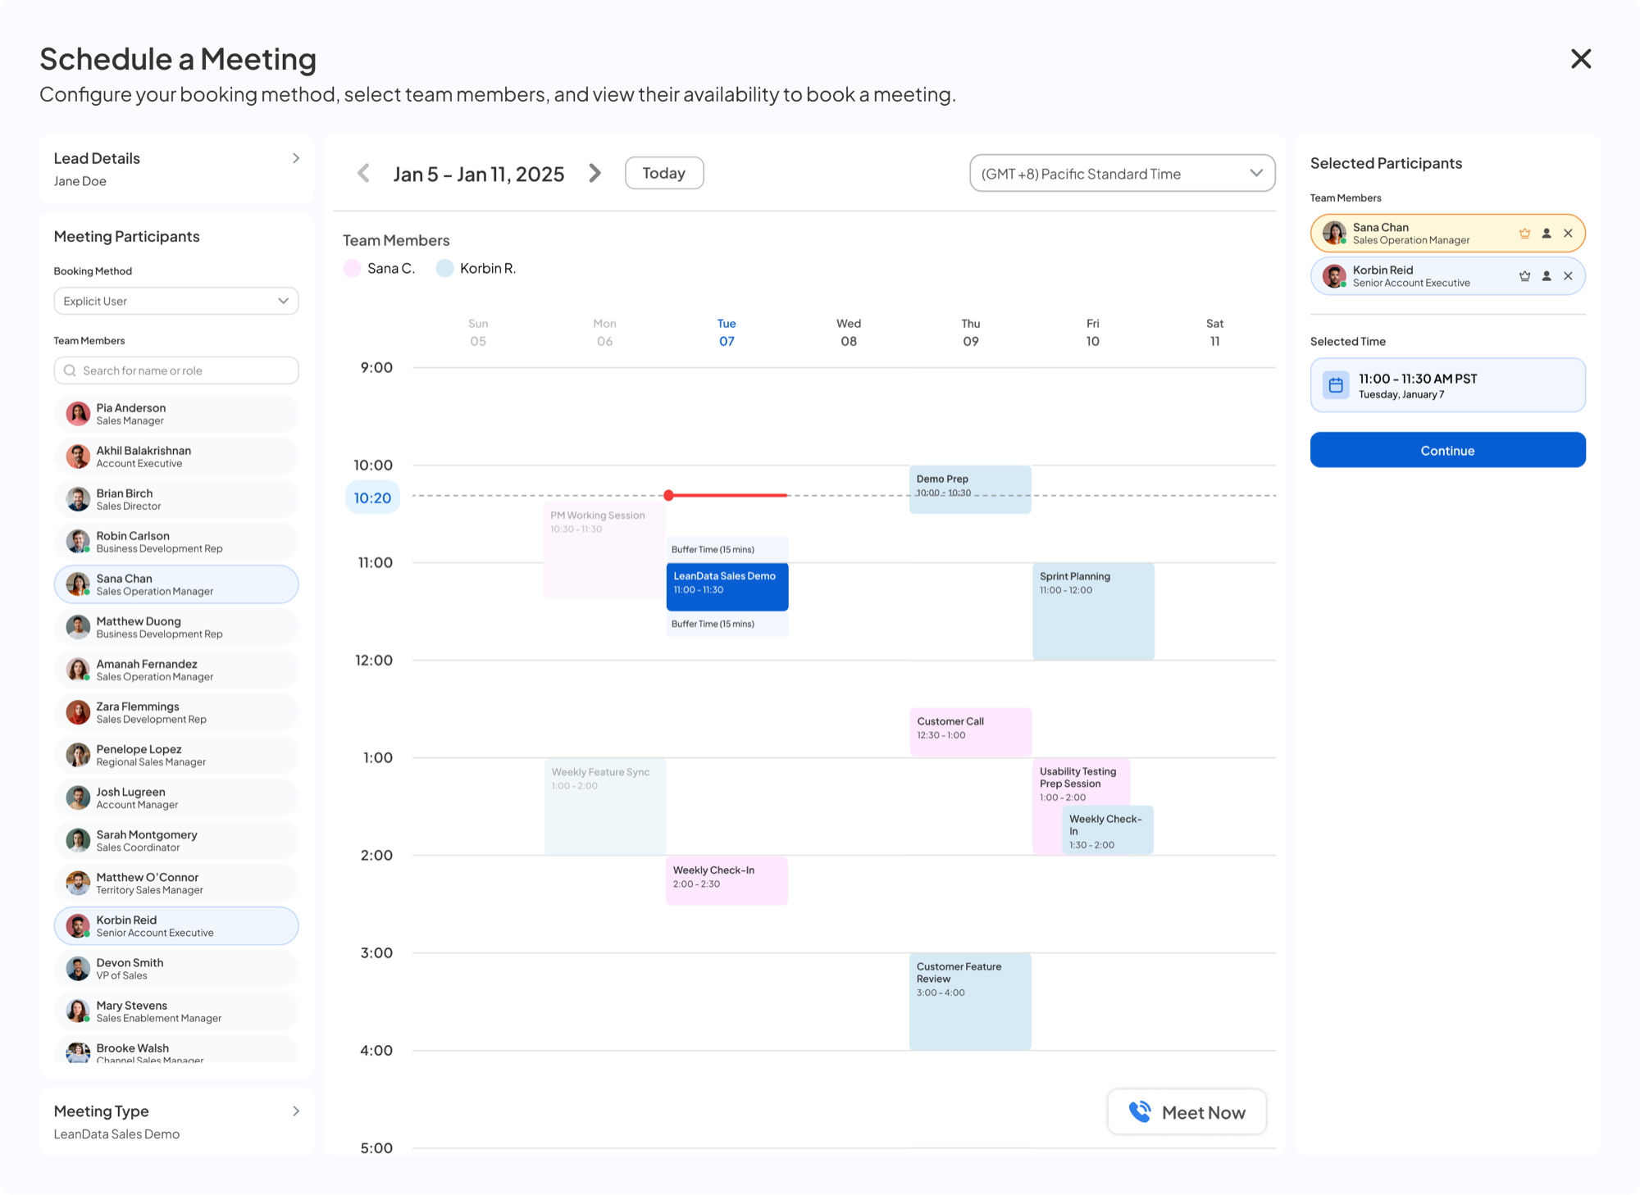Viewport: 1640px width, 1195px height.
Task: Open Friday's Weekly Check-In 1:30 event
Action: pos(1108,830)
